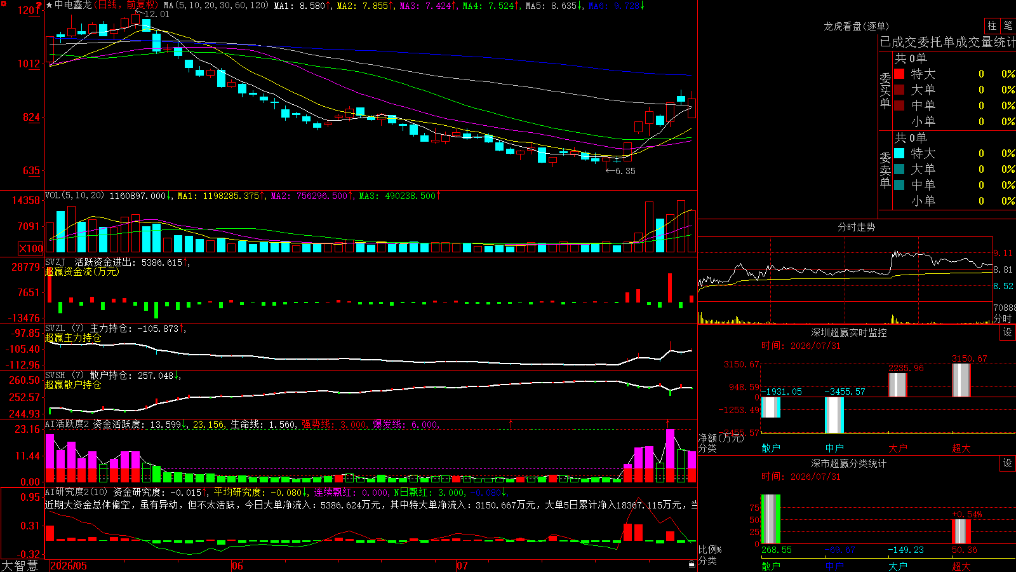Click the 散户 bar in 深市超赢分类统计 chart

(771, 519)
